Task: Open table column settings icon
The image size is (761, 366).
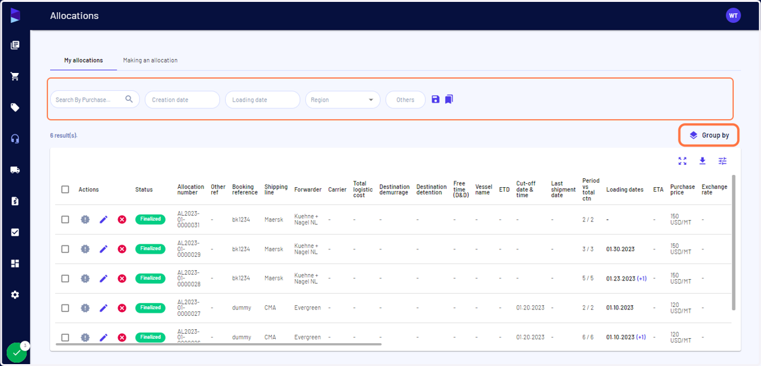Action: (722, 161)
